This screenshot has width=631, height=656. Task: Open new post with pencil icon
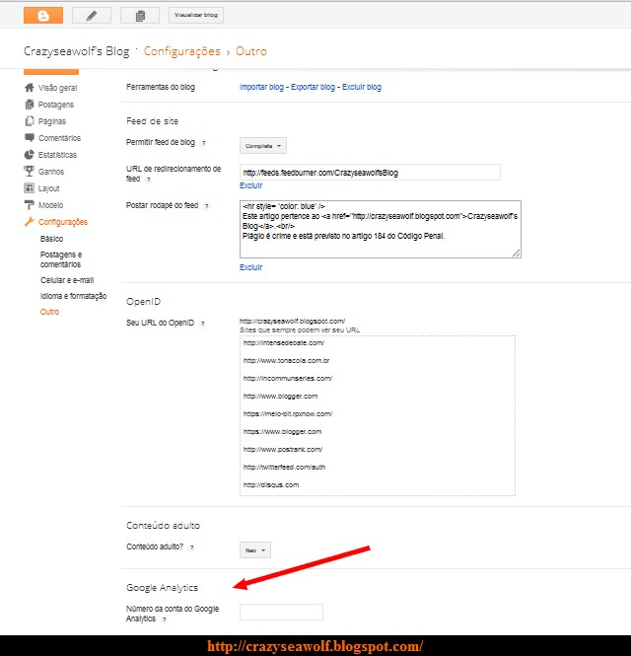92,16
